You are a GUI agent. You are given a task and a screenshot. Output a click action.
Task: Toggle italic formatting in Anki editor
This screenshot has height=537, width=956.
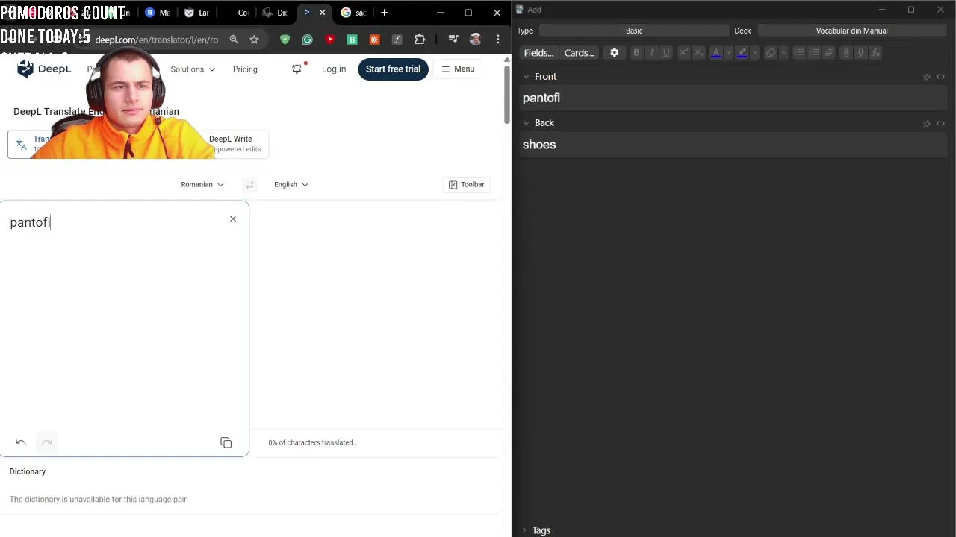point(651,53)
